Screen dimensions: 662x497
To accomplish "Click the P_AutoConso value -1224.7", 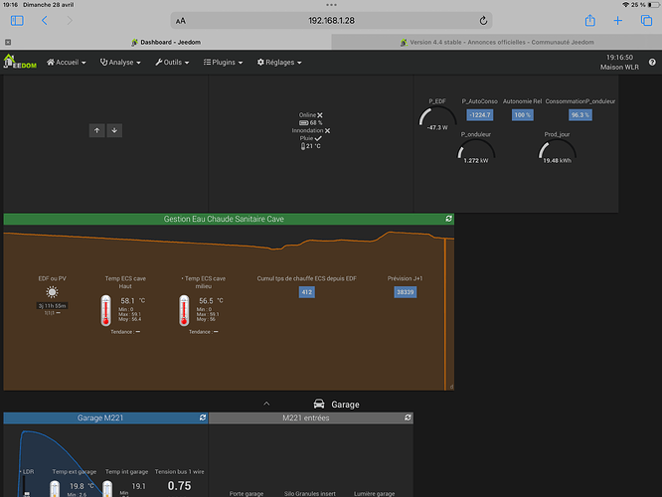I will [x=480, y=115].
